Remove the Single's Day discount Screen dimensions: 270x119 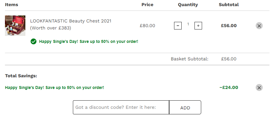[259, 87]
